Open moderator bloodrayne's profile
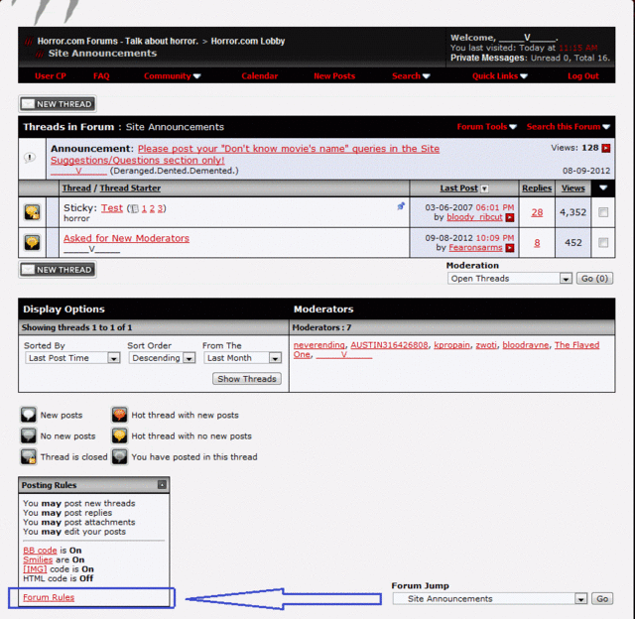The width and height of the screenshot is (635, 619). click(x=526, y=345)
